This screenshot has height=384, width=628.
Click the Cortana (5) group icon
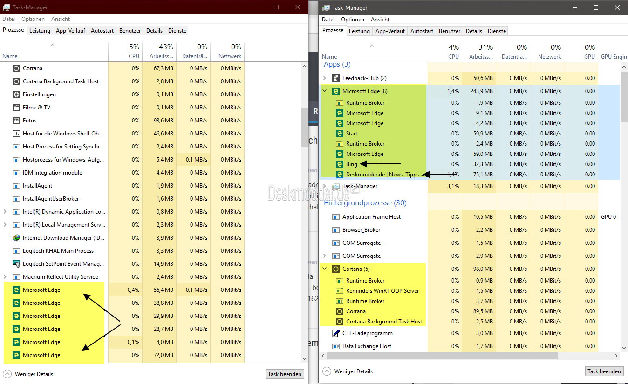tap(335, 269)
